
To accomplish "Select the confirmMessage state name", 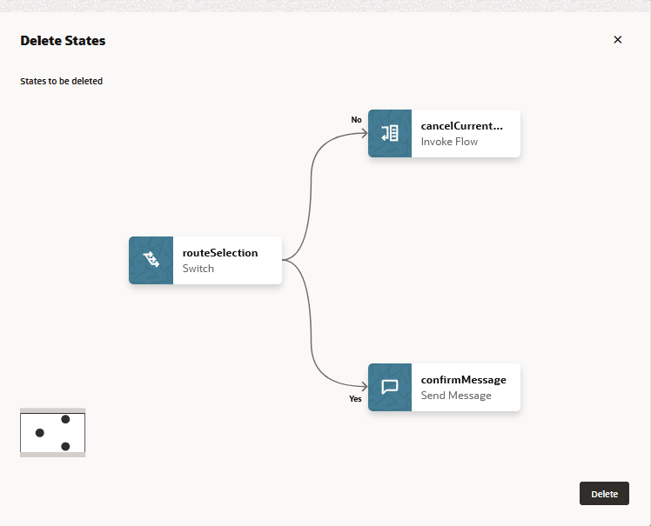I will coord(463,379).
